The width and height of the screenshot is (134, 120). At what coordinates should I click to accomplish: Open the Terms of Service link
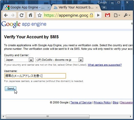[81, 102]
